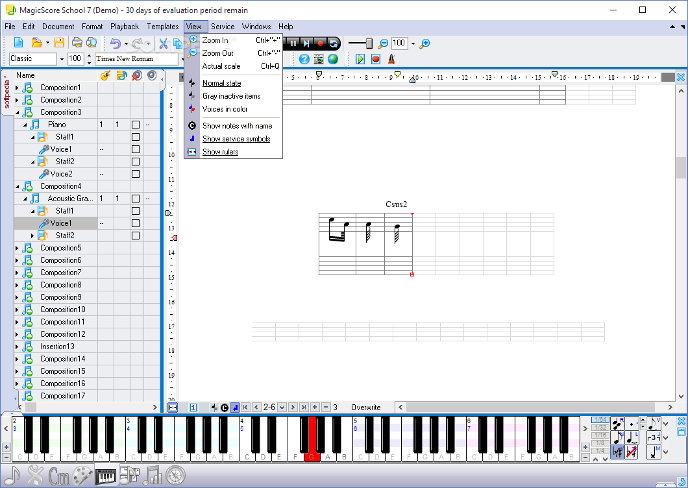Tick the checkbox in the Piano row
The image size is (688, 488).
[136, 125]
